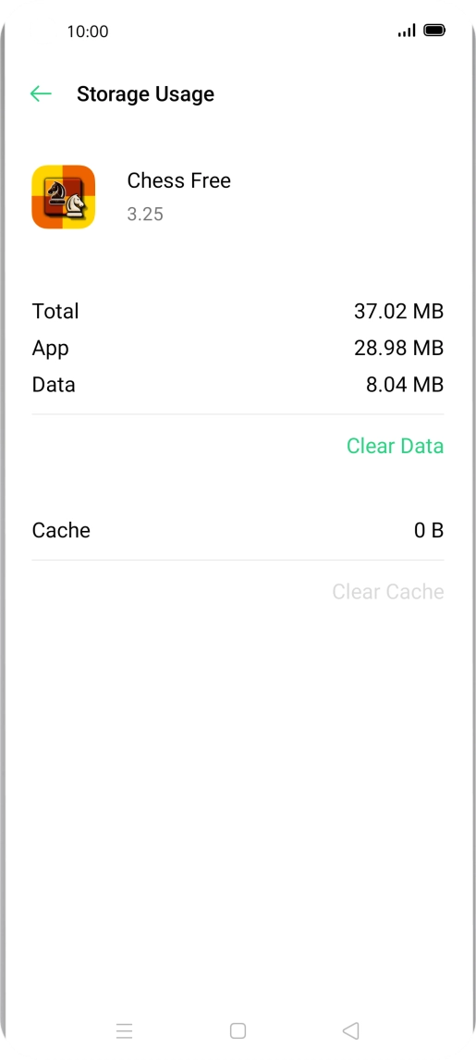Tap the battery status icon

[434, 31]
